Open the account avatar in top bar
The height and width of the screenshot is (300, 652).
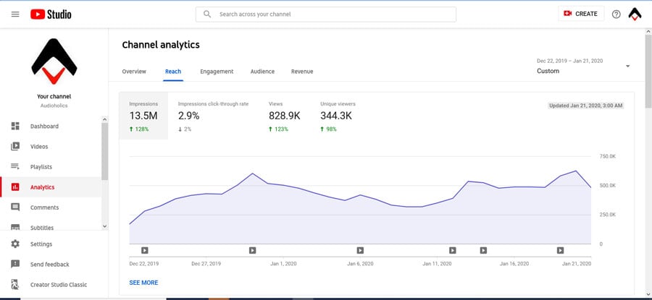[635, 14]
